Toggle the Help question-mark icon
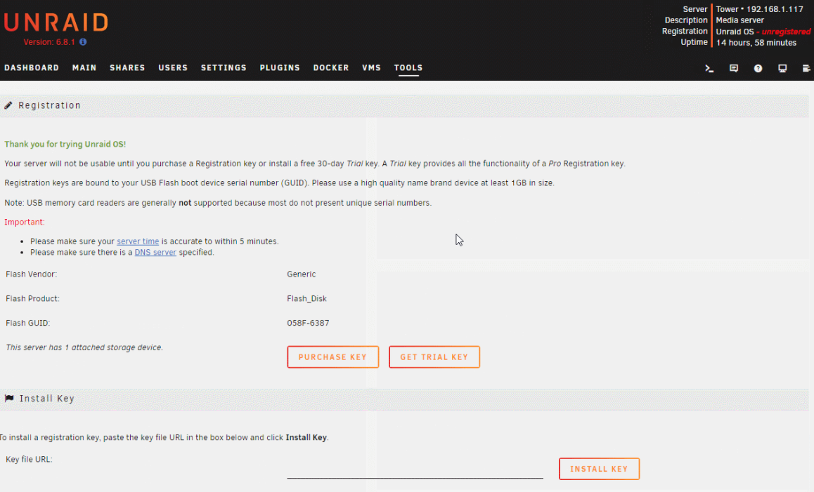Screen dimensions: 814x492 [758, 69]
